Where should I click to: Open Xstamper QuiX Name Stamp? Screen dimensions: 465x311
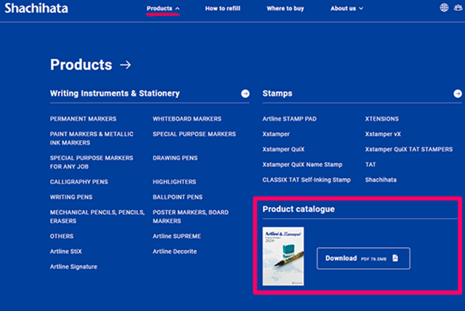point(302,164)
